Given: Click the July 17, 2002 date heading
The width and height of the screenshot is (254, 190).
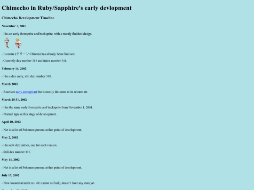Looking at the screenshot, I should [x=10, y=175].
